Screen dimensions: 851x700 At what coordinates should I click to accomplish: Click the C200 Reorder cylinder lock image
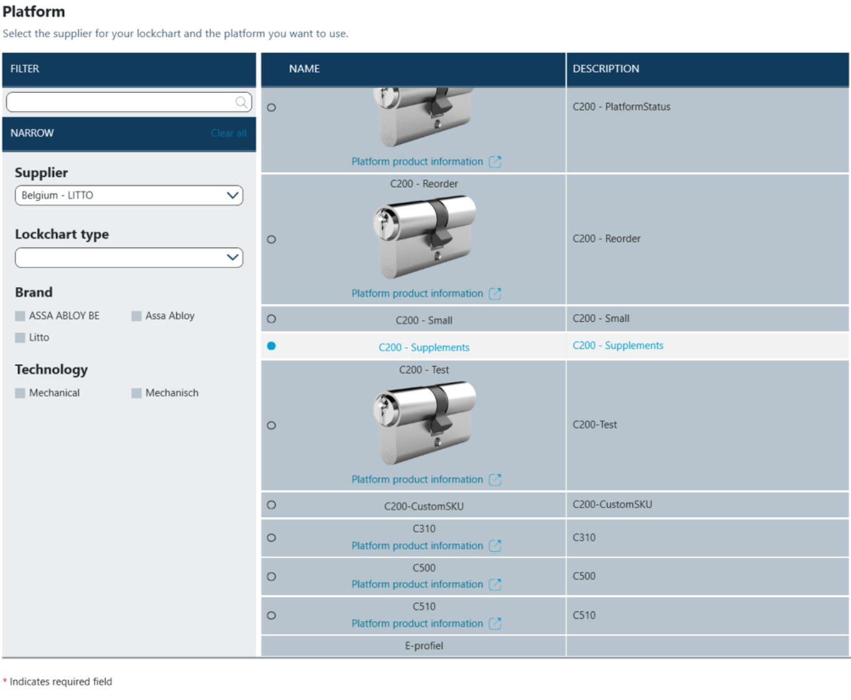(425, 237)
